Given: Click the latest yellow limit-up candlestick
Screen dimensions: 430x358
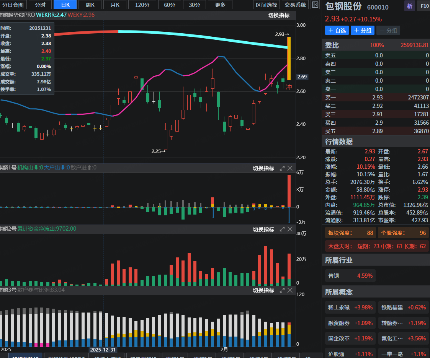Looking at the screenshot, I should coord(289,58).
